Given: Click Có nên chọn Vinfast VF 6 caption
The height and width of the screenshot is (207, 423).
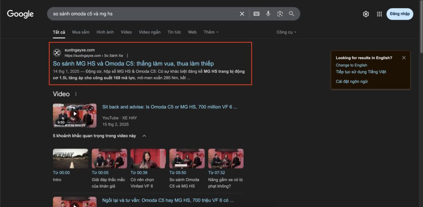Looking at the screenshot, I should tap(142, 183).
